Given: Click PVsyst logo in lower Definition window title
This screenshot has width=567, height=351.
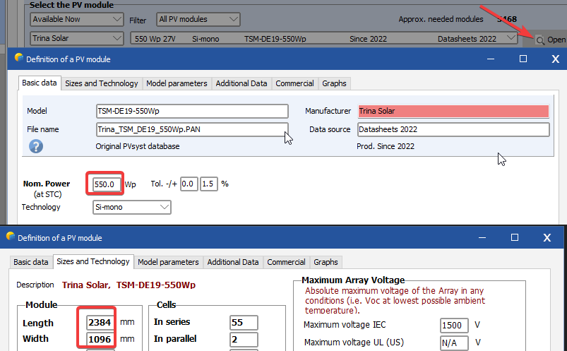Looking at the screenshot, I should [11, 237].
